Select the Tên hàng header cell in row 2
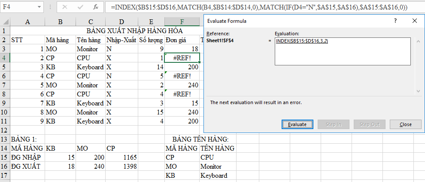Viewport: 425px width, 182px height. (91, 40)
